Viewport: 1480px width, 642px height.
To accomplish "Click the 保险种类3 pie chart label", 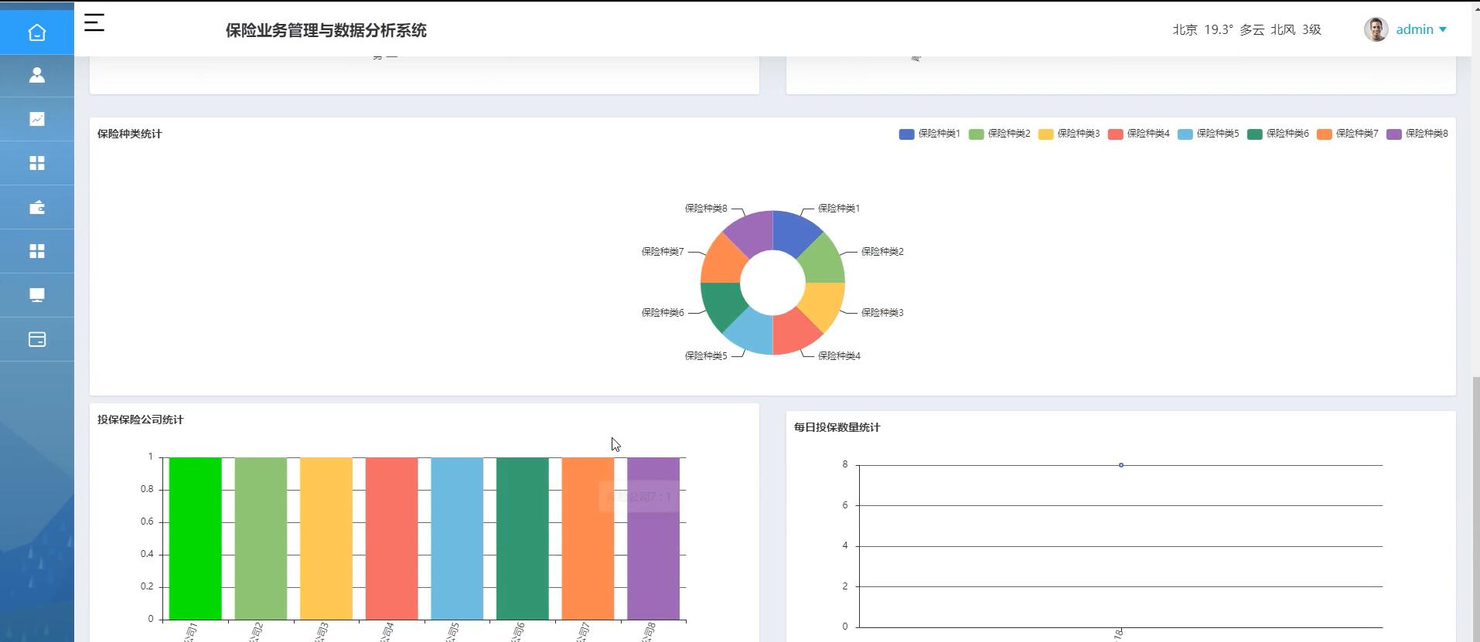I will click(x=882, y=313).
